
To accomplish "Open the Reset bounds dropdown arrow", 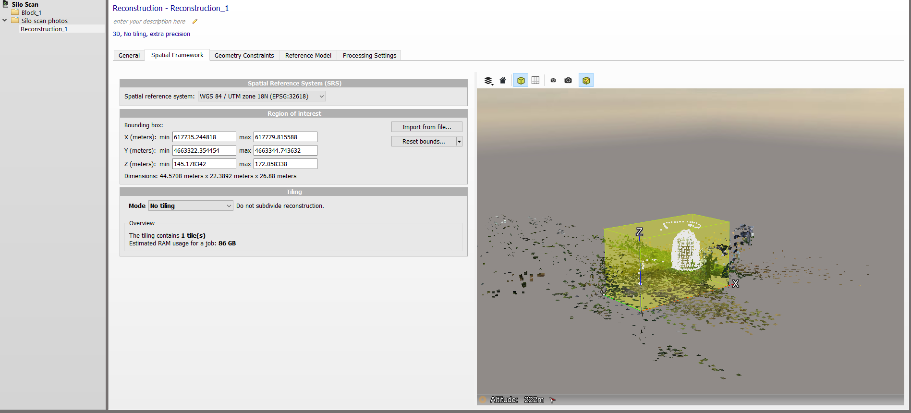I will (x=459, y=141).
